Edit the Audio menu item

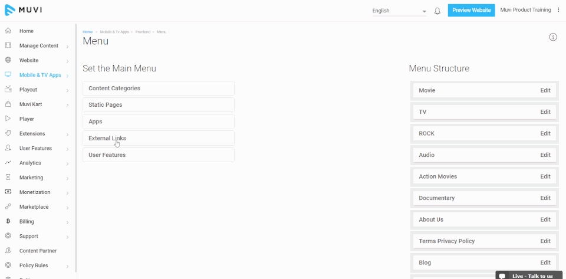click(x=545, y=155)
